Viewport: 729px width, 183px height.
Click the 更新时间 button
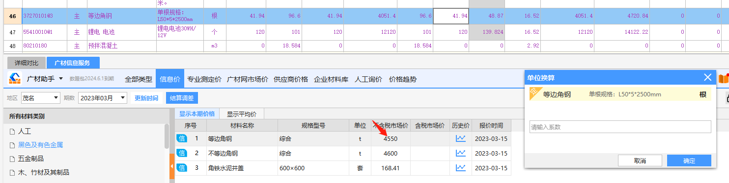[146, 98]
